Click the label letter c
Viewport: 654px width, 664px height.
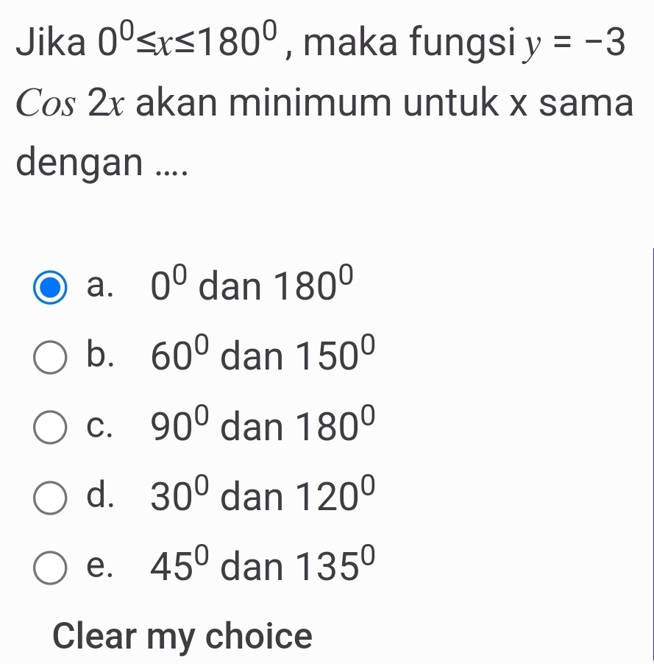[99, 427]
